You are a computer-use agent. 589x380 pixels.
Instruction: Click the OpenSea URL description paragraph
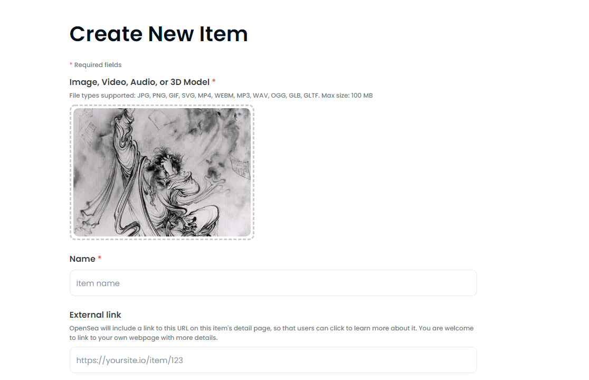[x=271, y=332]
